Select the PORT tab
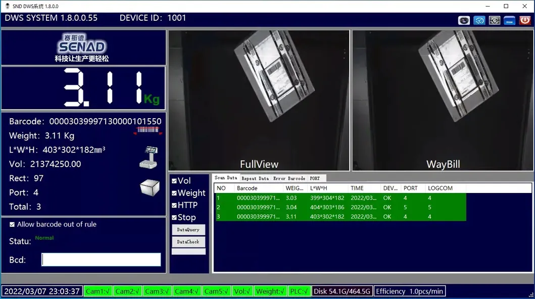The image size is (535, 299). click(315, 178)
